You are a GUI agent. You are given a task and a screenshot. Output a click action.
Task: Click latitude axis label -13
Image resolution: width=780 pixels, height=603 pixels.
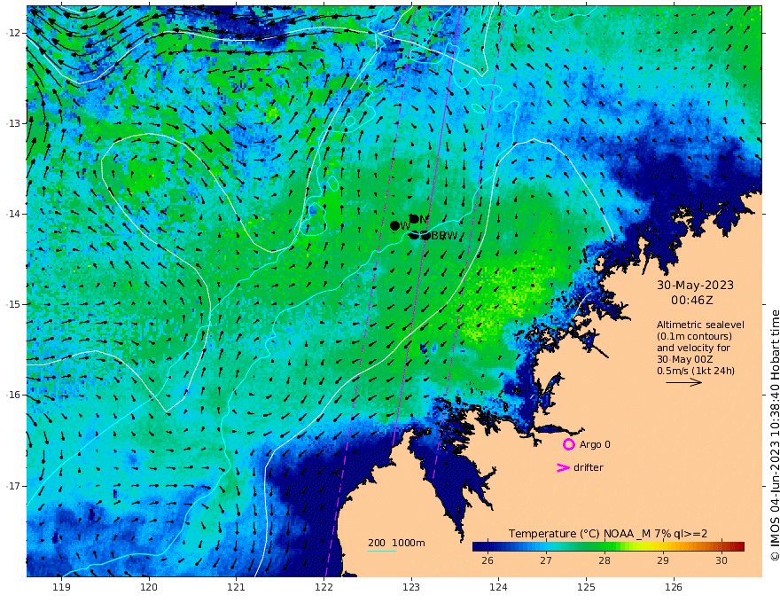click(x=13, y=123)
